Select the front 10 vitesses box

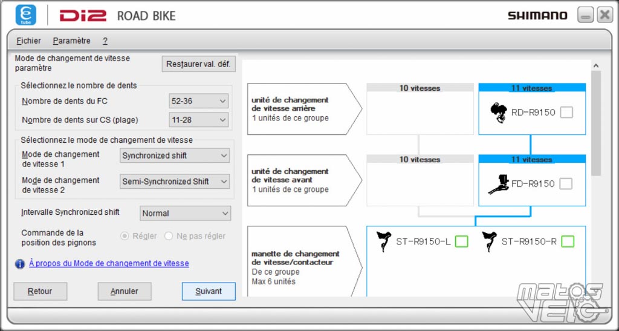point(420,180)
